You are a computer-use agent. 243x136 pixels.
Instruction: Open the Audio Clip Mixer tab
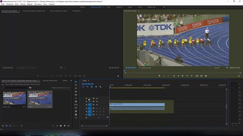(x=58, y=11)
